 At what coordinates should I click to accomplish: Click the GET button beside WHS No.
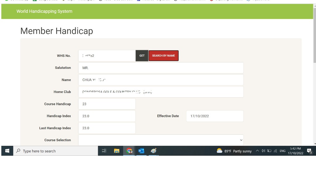click(x=142, y=56)
